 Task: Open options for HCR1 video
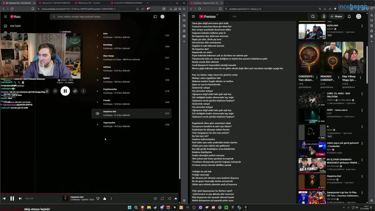(362, 110)
